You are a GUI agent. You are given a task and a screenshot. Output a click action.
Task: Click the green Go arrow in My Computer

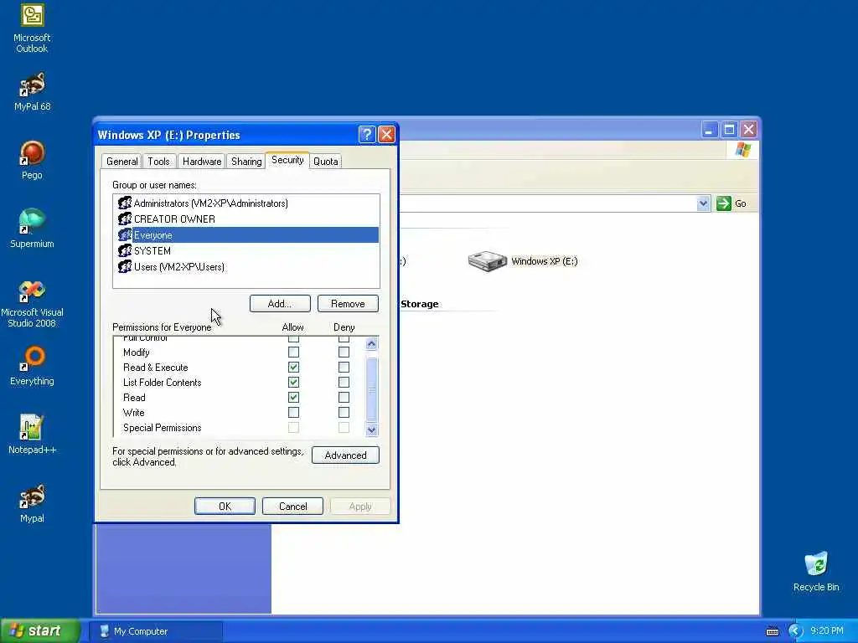(723, 203)
